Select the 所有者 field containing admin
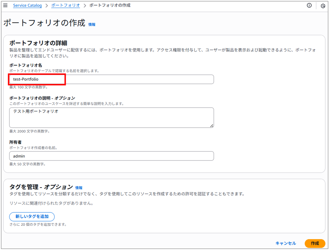This screenshot has width=330, height=251. [x=111, y=156]
